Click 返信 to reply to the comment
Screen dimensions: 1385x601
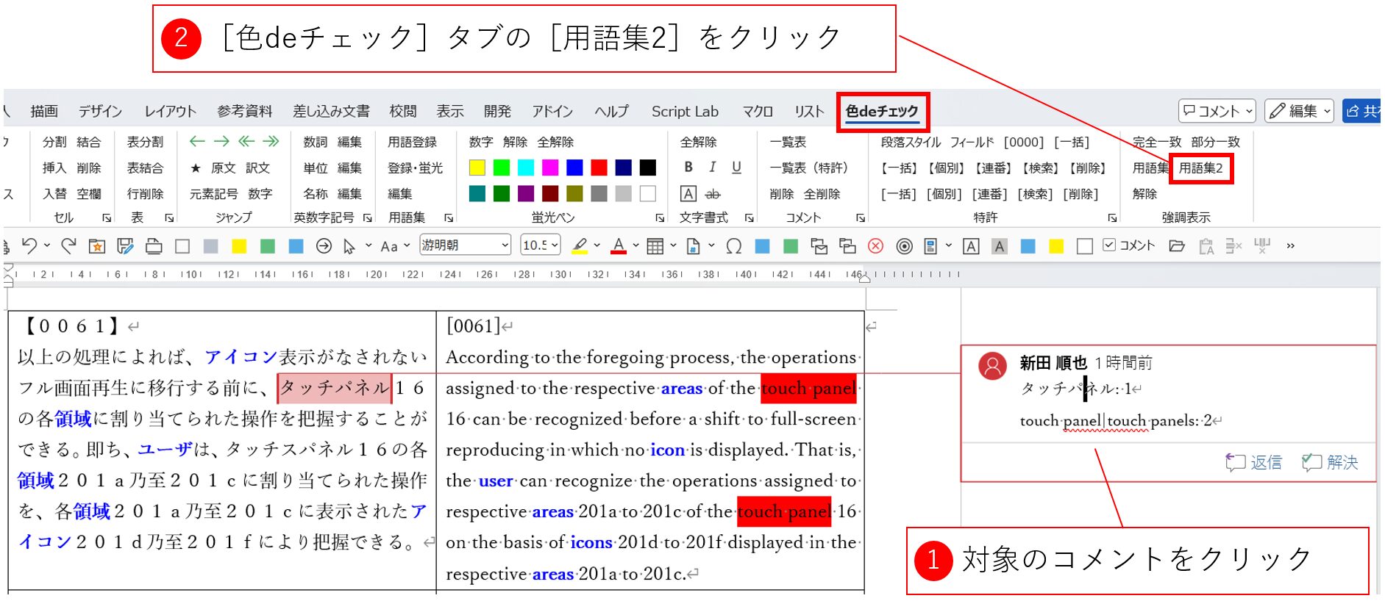point(1255,462)
